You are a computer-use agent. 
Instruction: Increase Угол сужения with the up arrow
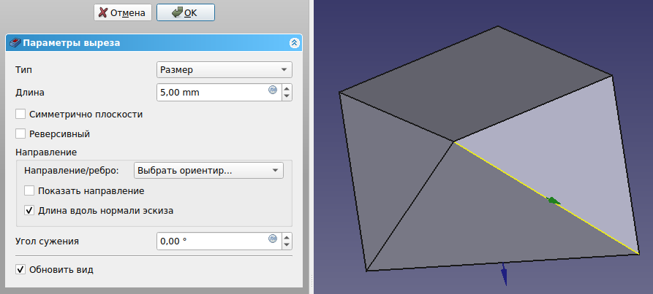click(x=287, y=237)
